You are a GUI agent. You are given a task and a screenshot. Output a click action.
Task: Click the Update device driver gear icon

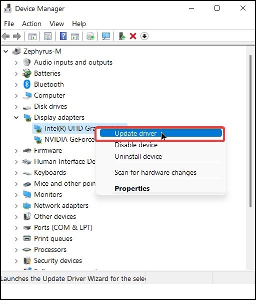(x=90, y=36)
